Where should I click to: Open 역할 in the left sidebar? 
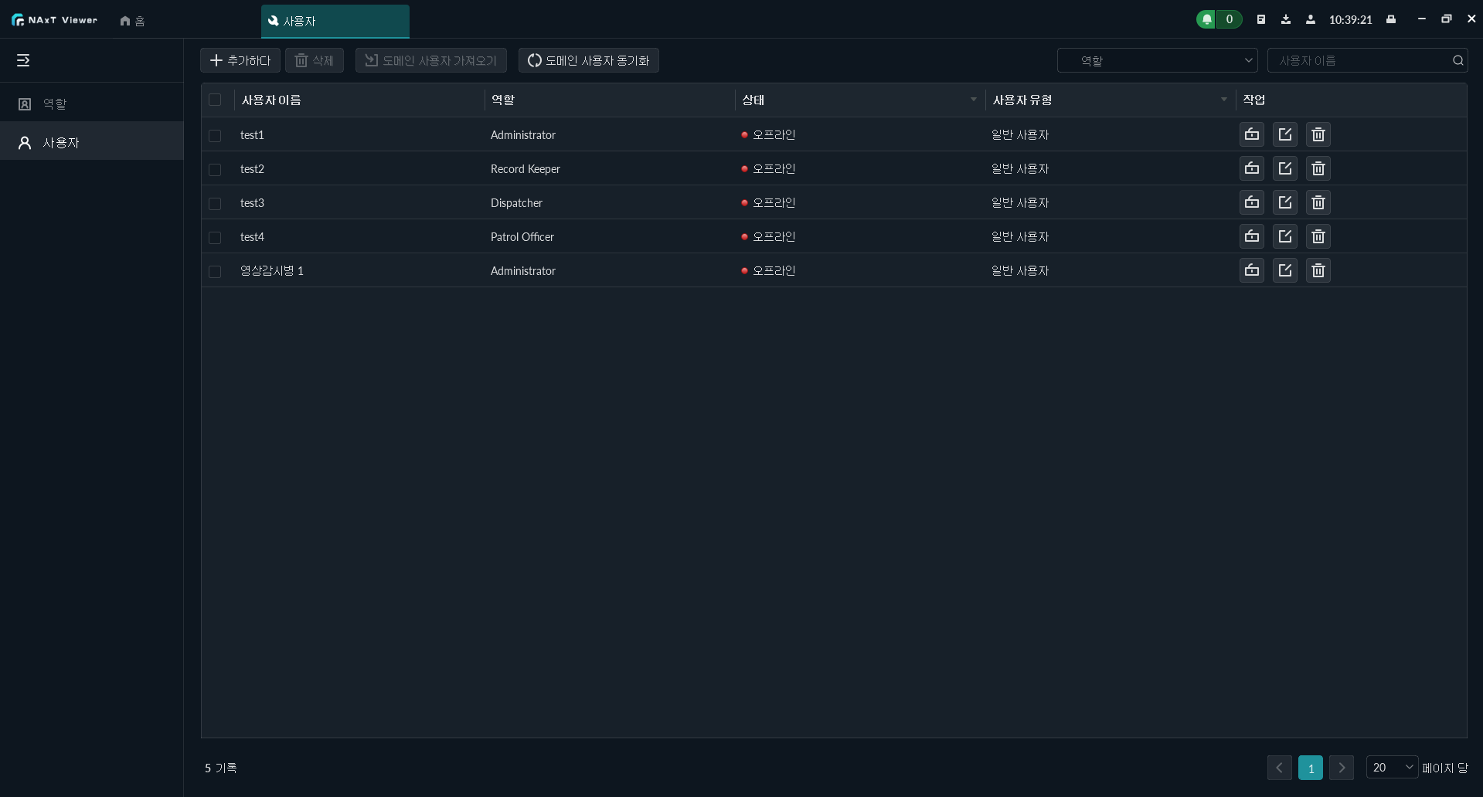(x=54, y=103)
